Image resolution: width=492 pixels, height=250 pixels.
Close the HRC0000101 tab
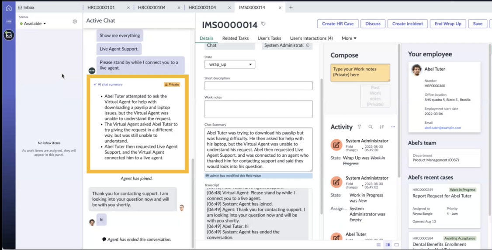click(x=128, y=7)
